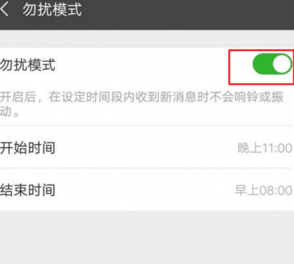Open the 结束时间 setting row
The width and height of the screenshot is (294, 264).
point(147,189)
